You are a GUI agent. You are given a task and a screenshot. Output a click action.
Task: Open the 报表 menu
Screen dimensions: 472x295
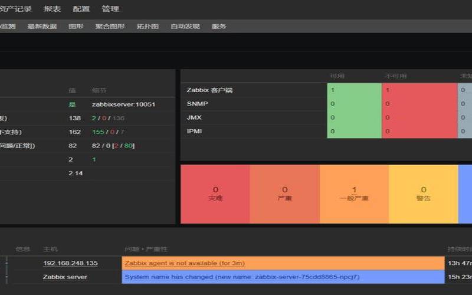52,9
